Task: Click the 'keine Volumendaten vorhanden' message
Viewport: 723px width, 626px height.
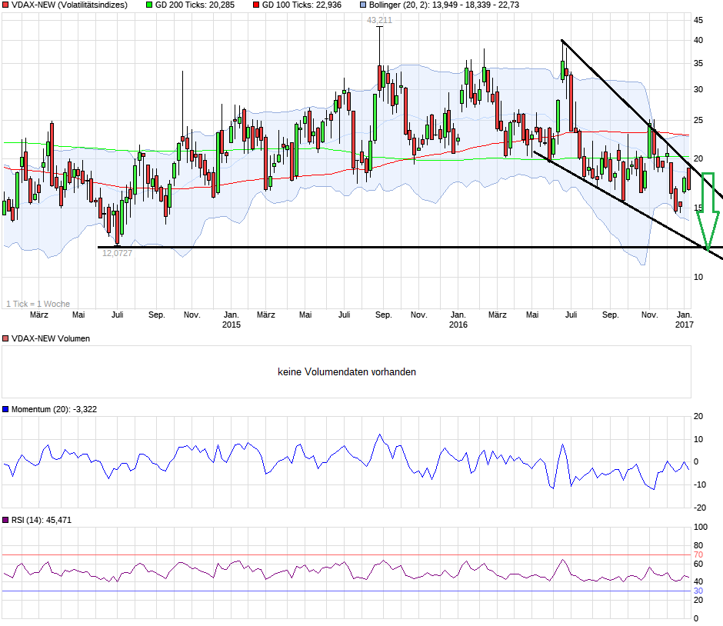Action: 347,372
